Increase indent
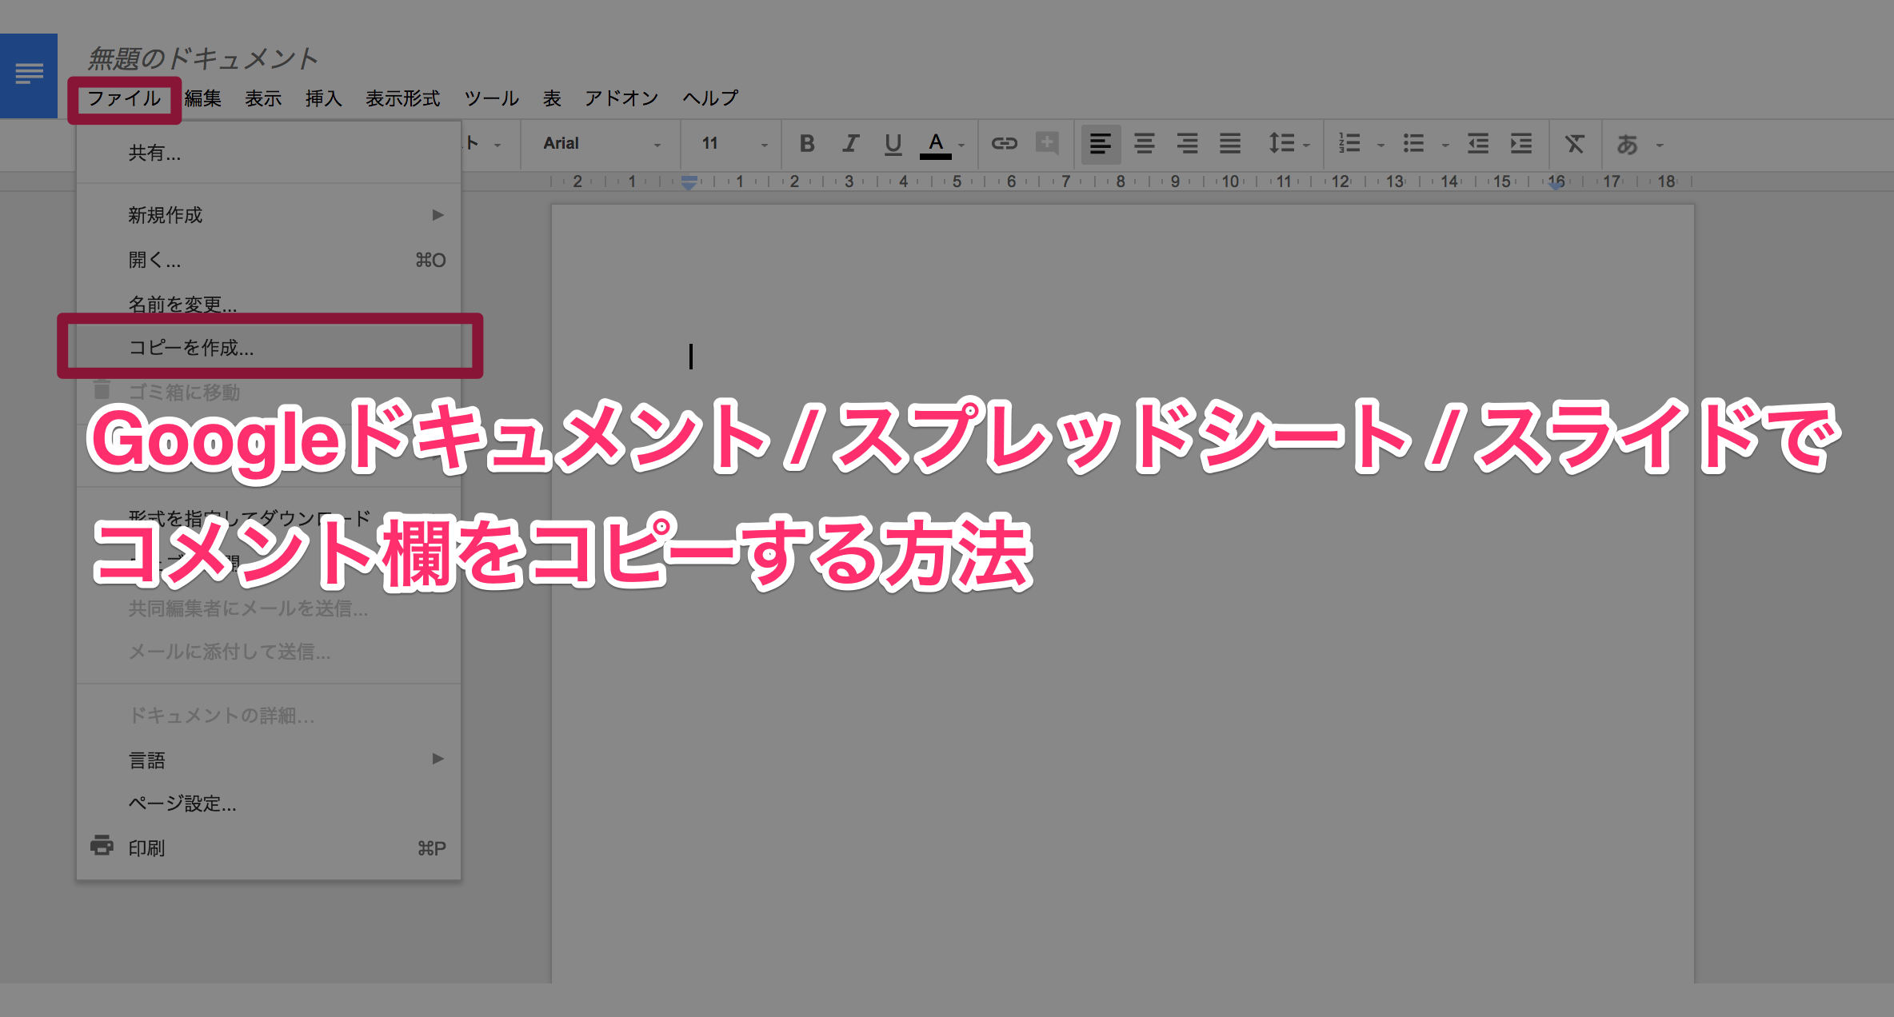The image size is (1894, 1017). [1521, 144]
